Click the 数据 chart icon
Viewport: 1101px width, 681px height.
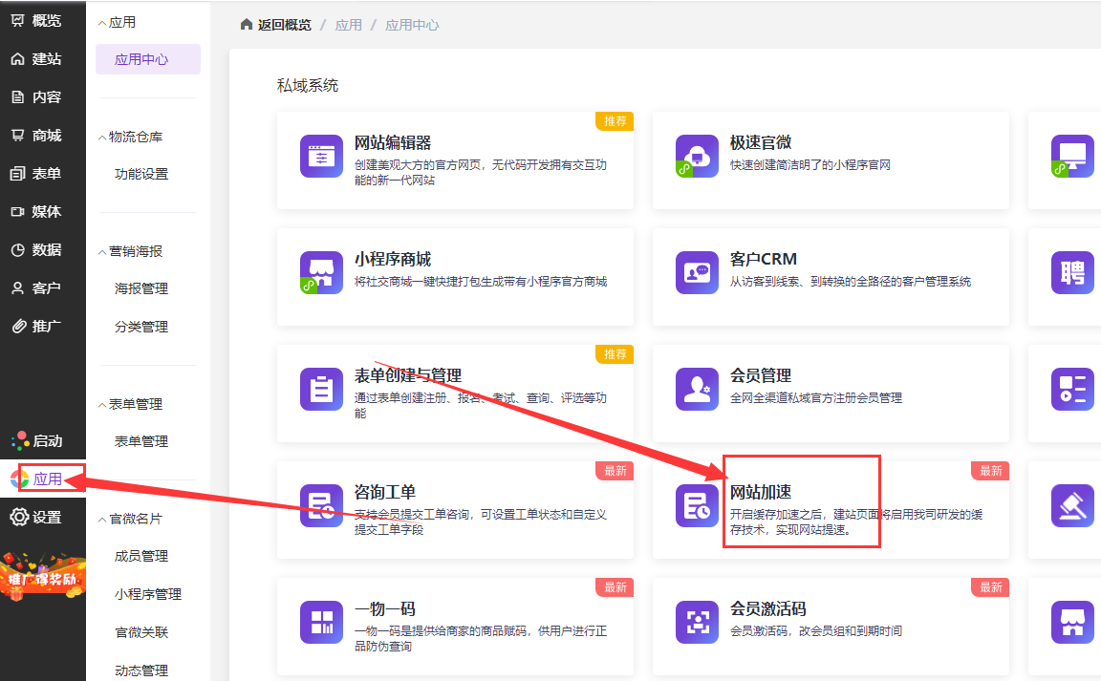point(17,250)
